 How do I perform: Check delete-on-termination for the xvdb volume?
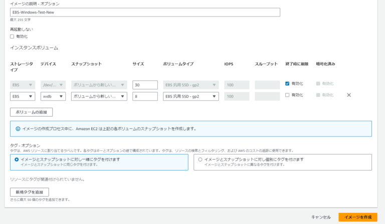pyautogui.click(x=287, y=95)
